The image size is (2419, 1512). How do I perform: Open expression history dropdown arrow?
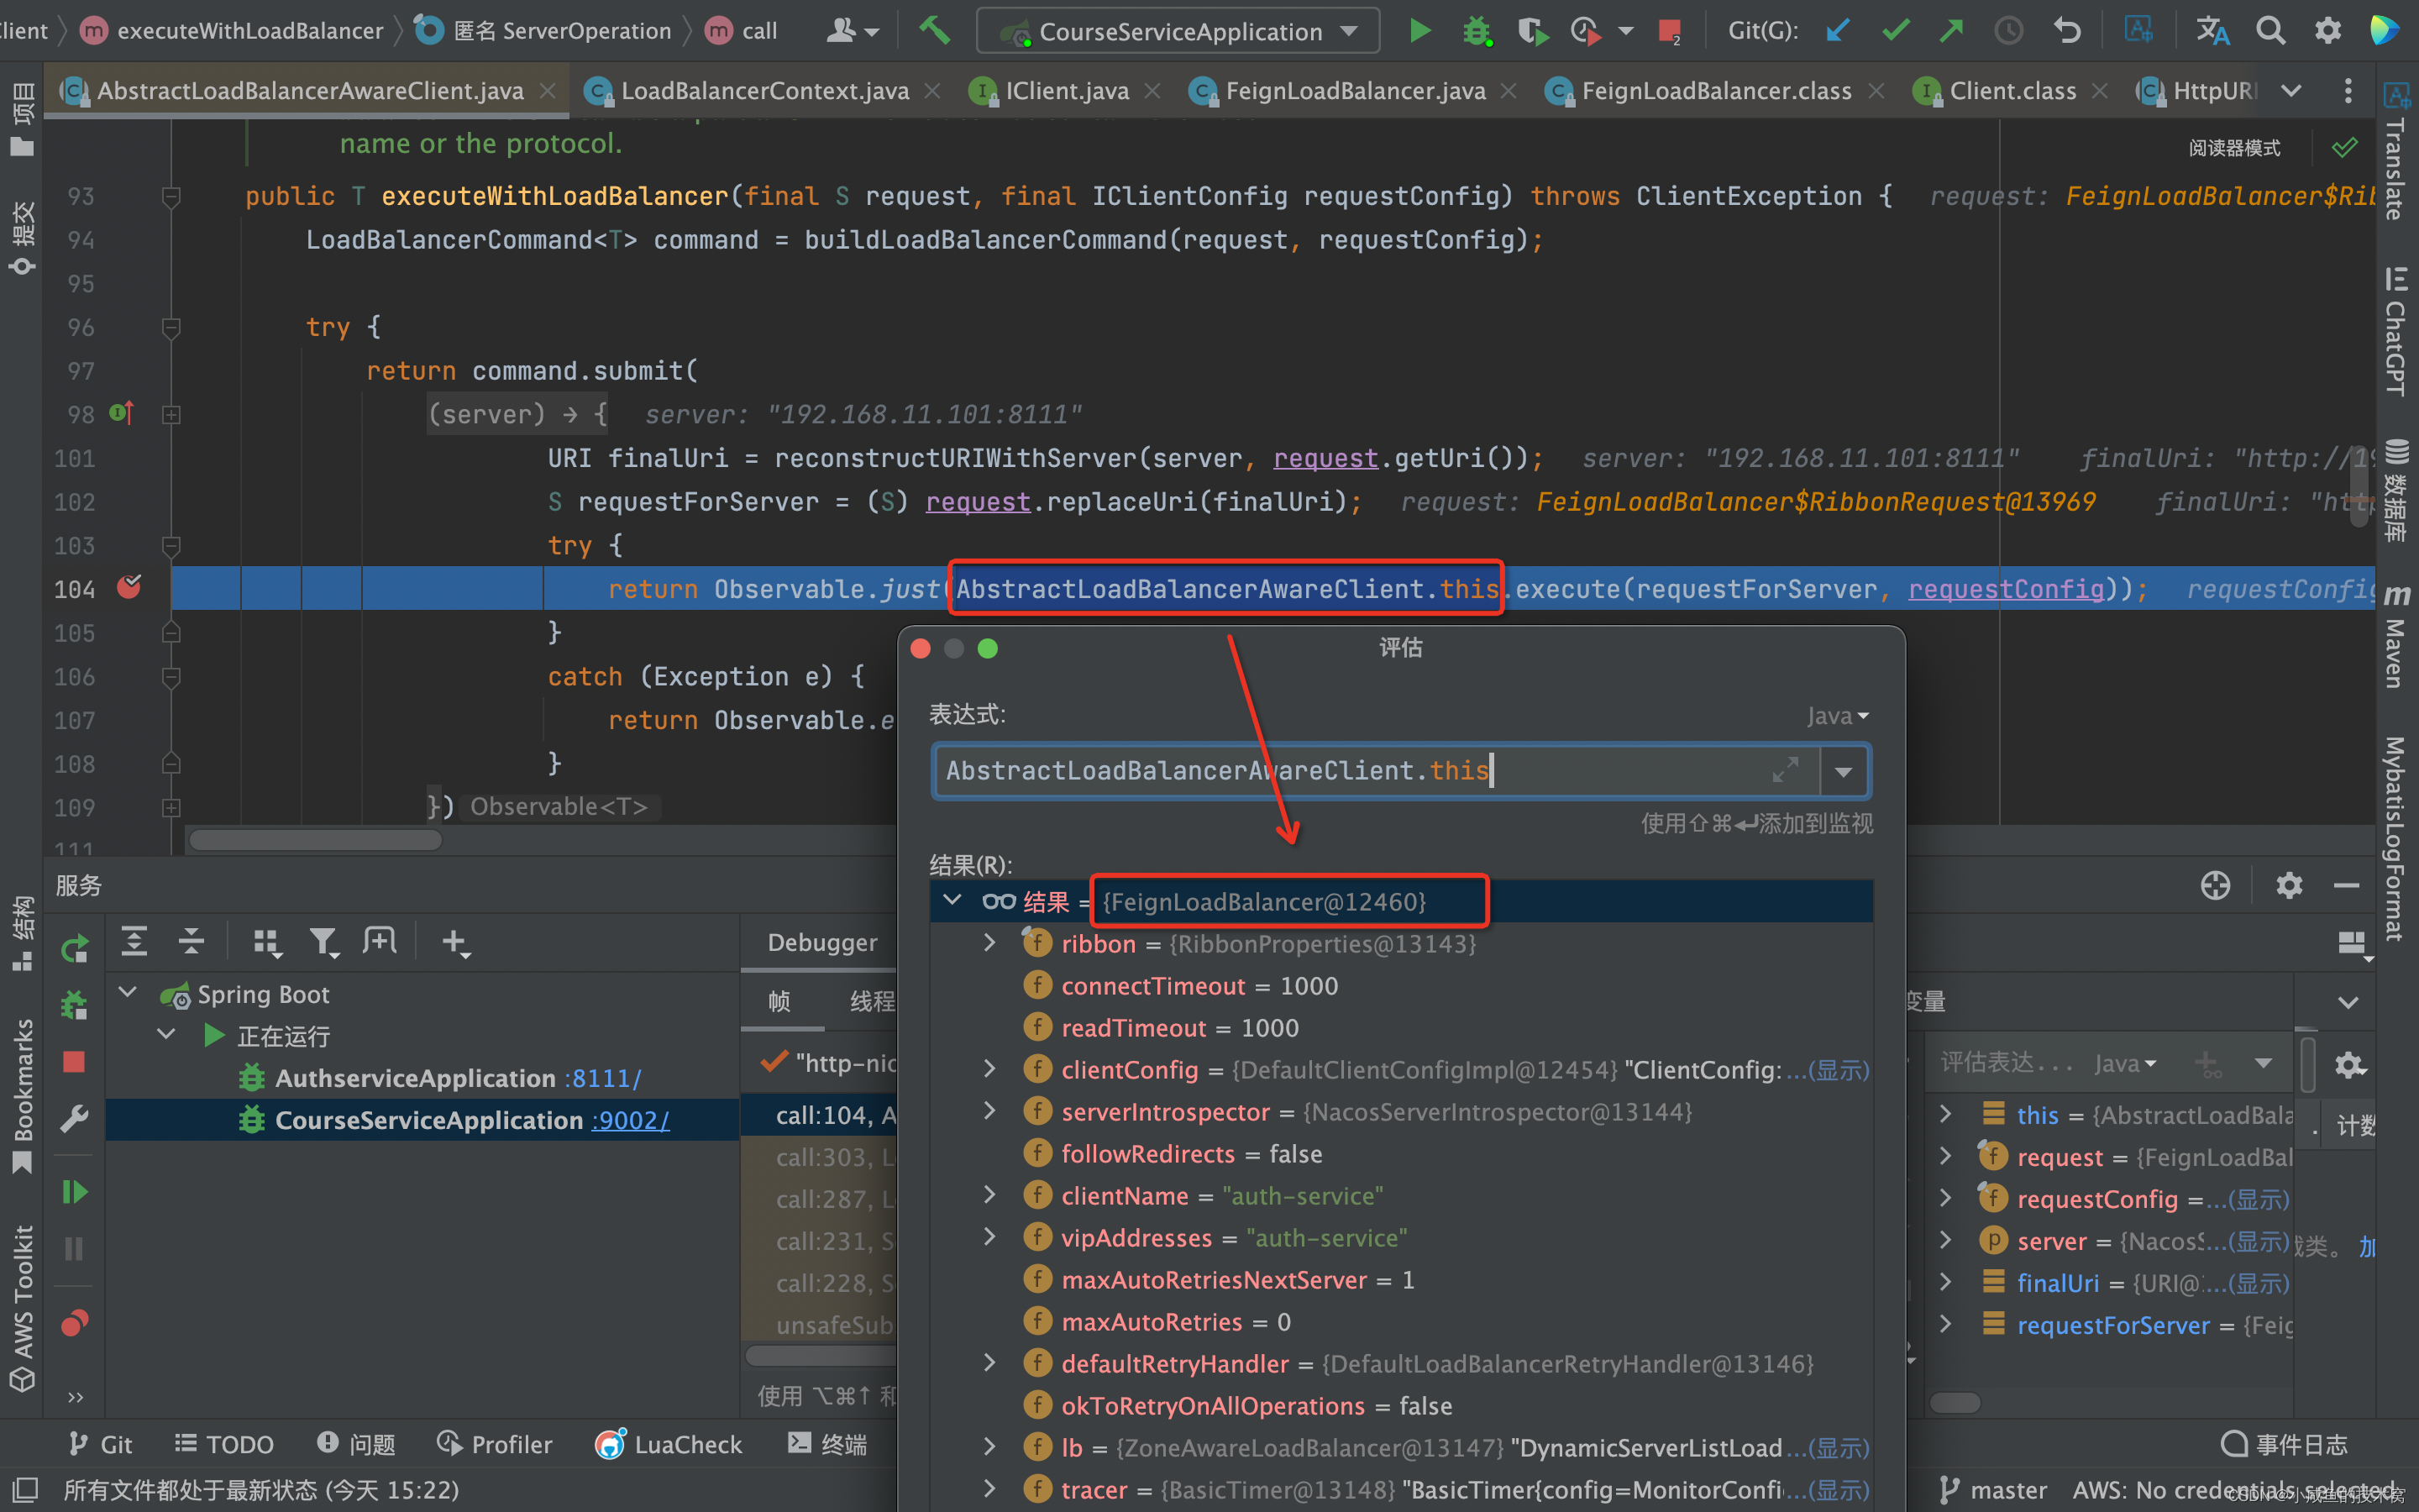1844,771
